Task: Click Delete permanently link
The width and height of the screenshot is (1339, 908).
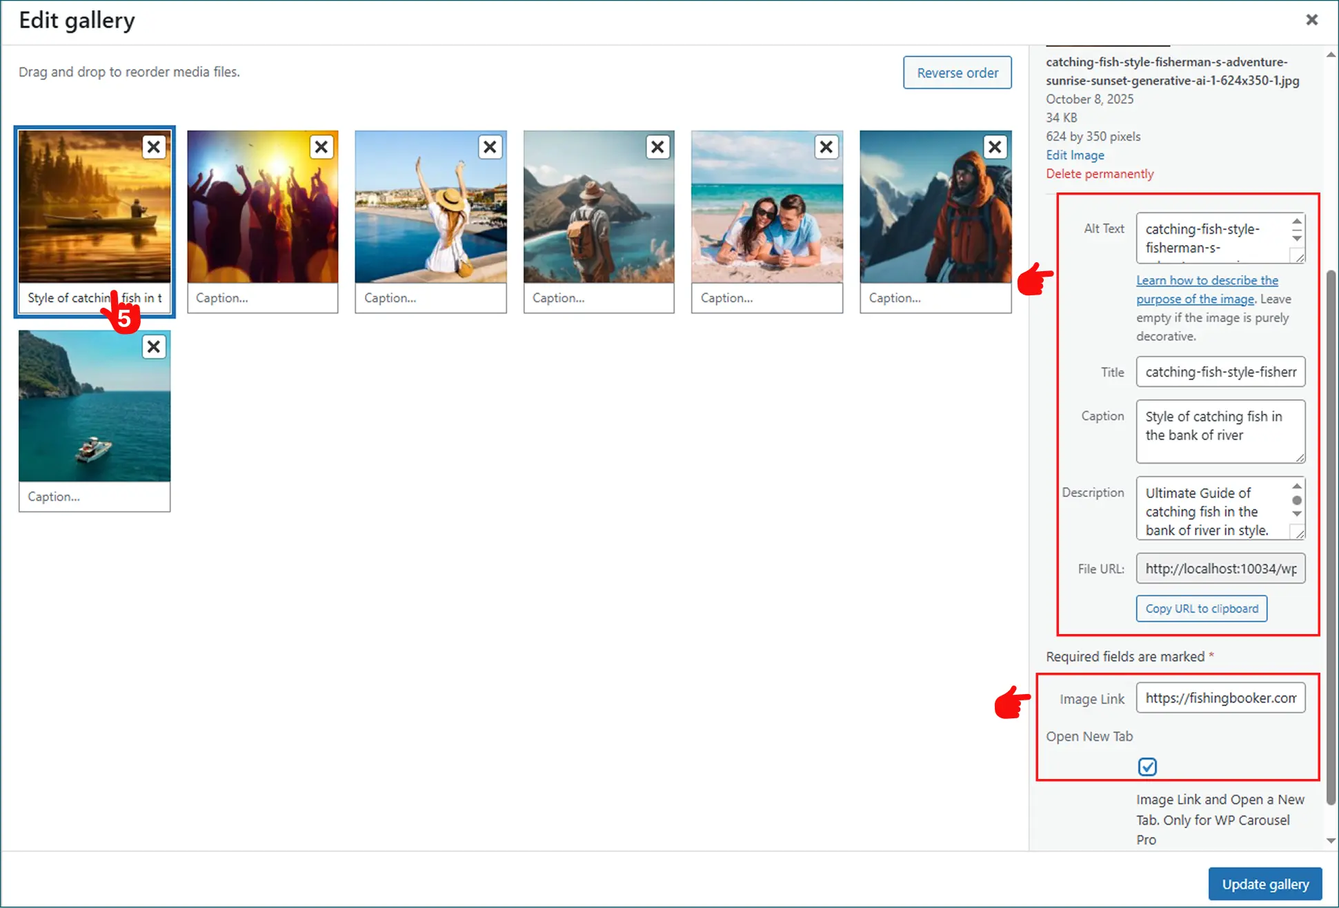Action: click(1099, 174)
